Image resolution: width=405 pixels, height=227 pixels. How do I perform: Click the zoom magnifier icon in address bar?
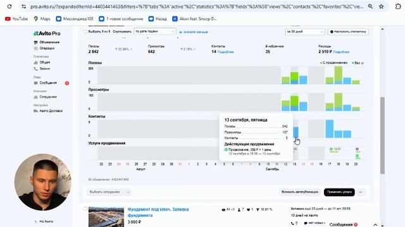click(370, 6)
